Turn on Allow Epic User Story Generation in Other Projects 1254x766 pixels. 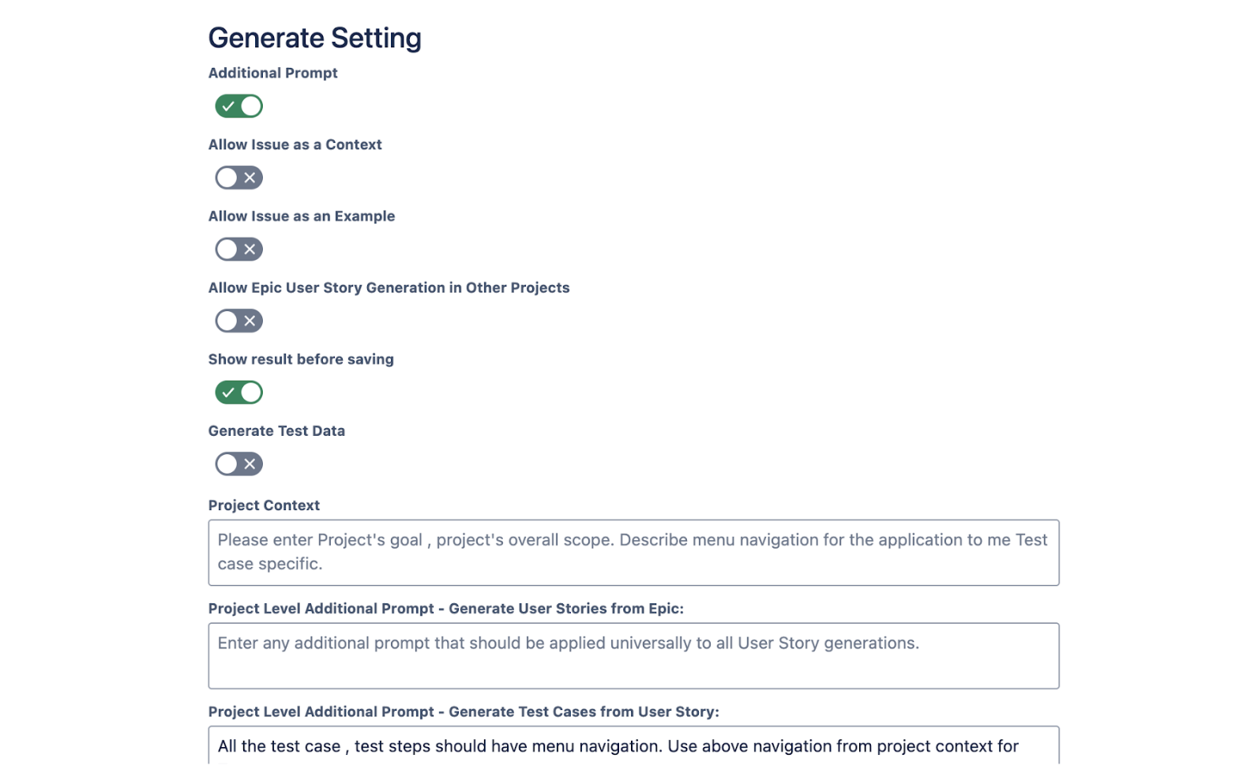pyautogui.click(x=238, y=321)
